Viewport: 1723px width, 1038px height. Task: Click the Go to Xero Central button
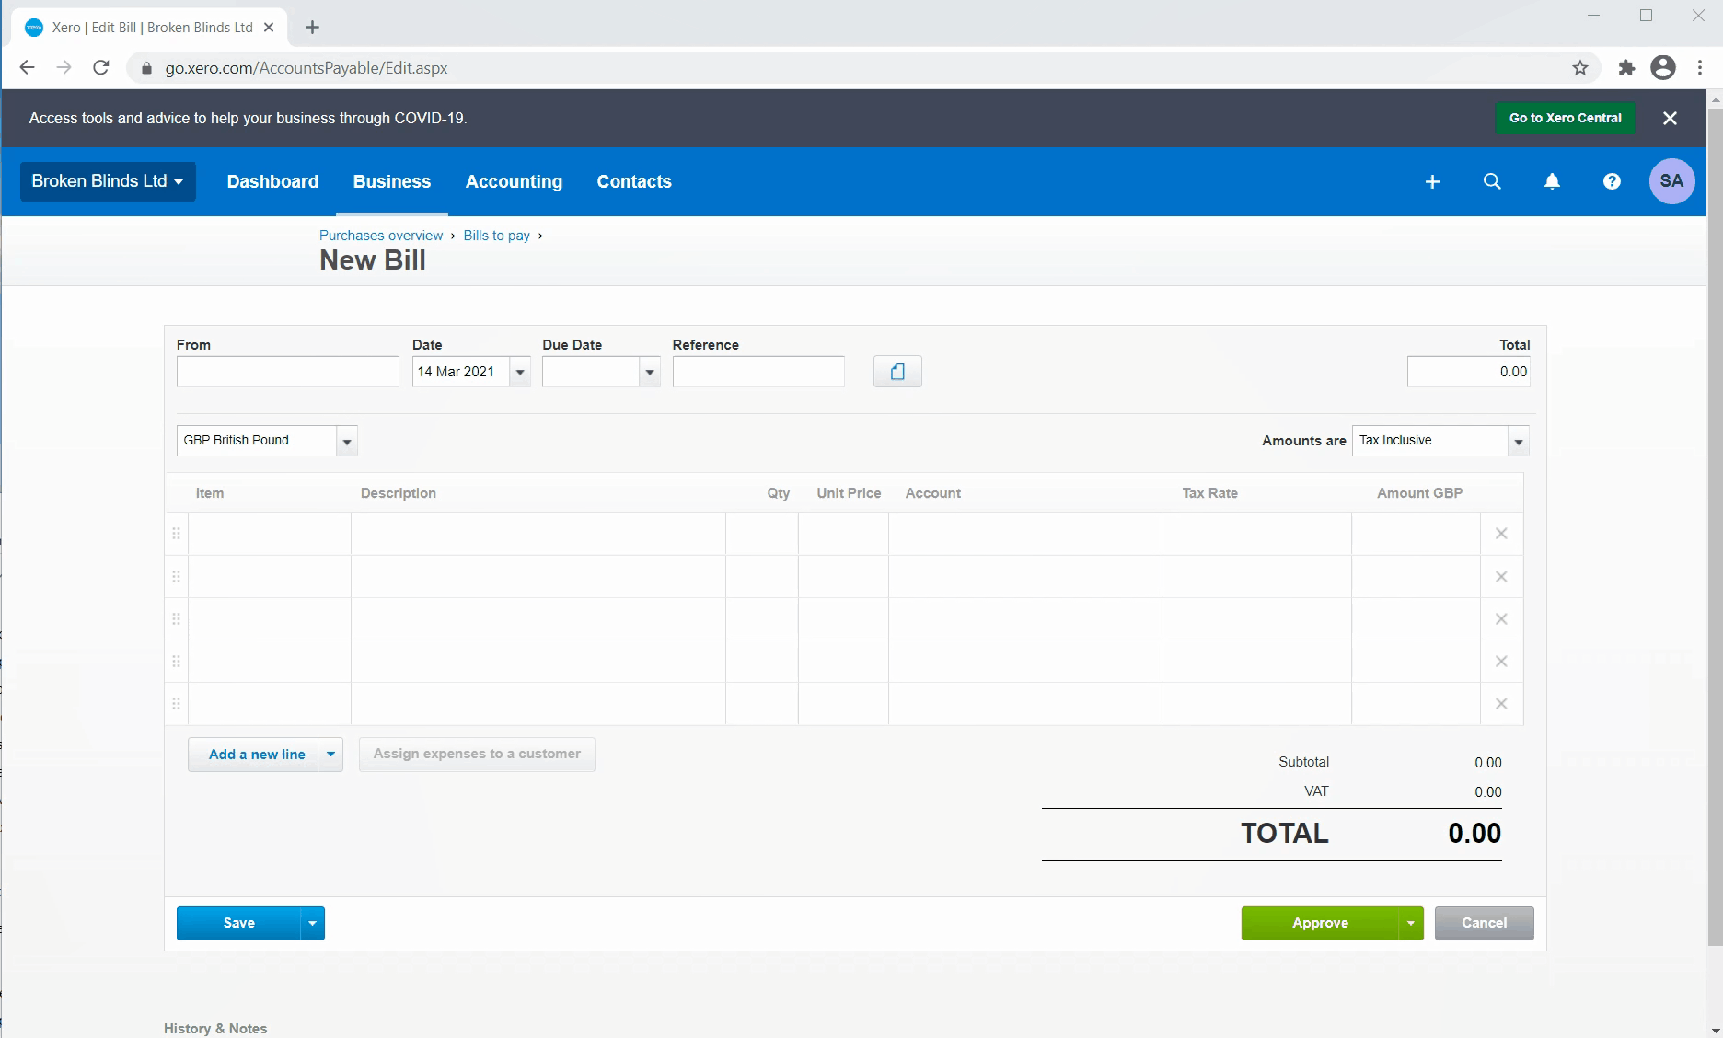coord(1565,118)
